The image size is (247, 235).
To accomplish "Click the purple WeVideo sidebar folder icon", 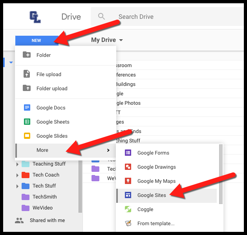I will (x=26, y=208).
